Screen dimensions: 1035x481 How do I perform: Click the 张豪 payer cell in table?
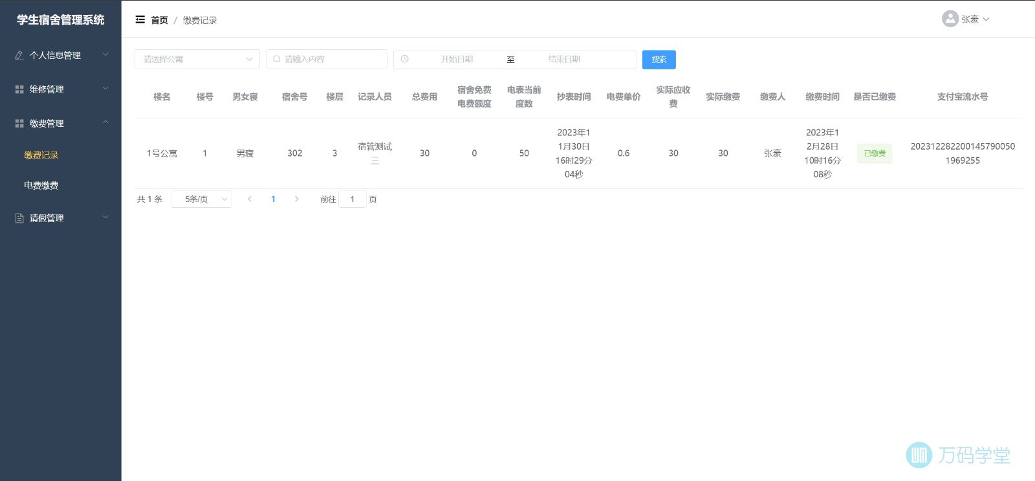click(x=773, y=153)
